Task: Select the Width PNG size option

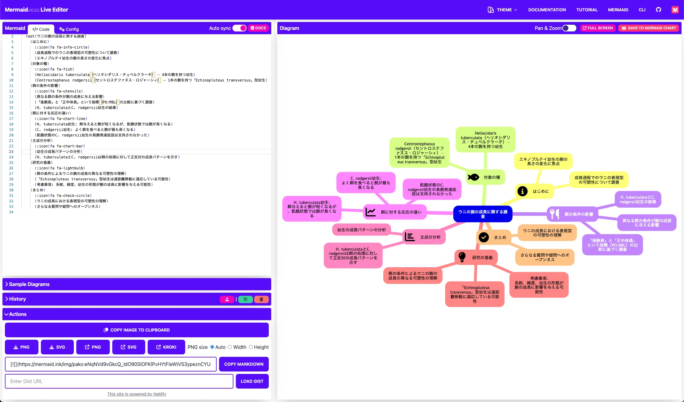Action: pos(230,347)
